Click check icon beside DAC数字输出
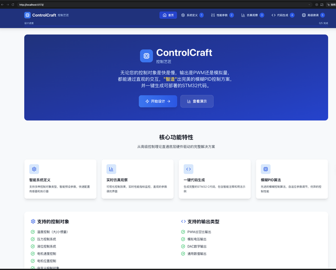 click(183, 246)
